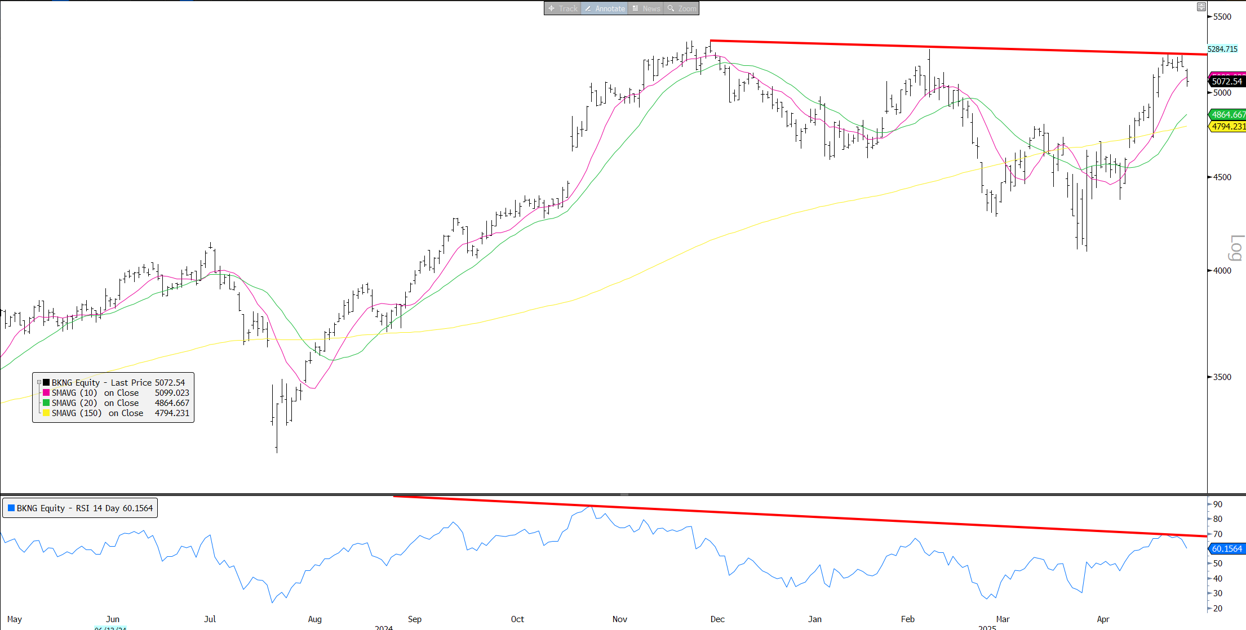Click the RSI 14 Day legend label

coord(85,508)
